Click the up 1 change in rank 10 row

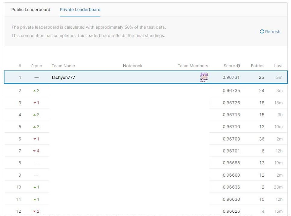tap(36, 187)
